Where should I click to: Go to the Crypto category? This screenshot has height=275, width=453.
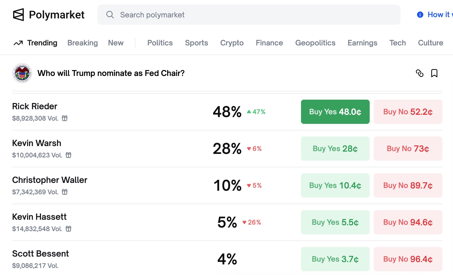[x=232, y=43]
